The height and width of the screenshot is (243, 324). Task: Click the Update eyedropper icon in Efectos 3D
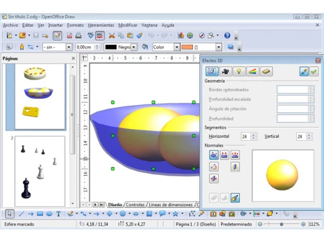click(x=304, y=71)
